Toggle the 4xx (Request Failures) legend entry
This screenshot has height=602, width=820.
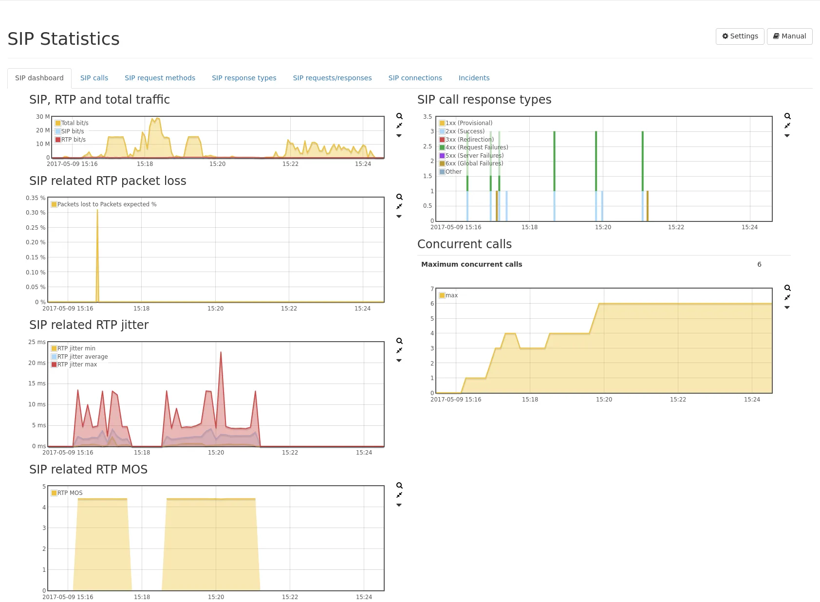pyautogui.click(x=476, y=147)
